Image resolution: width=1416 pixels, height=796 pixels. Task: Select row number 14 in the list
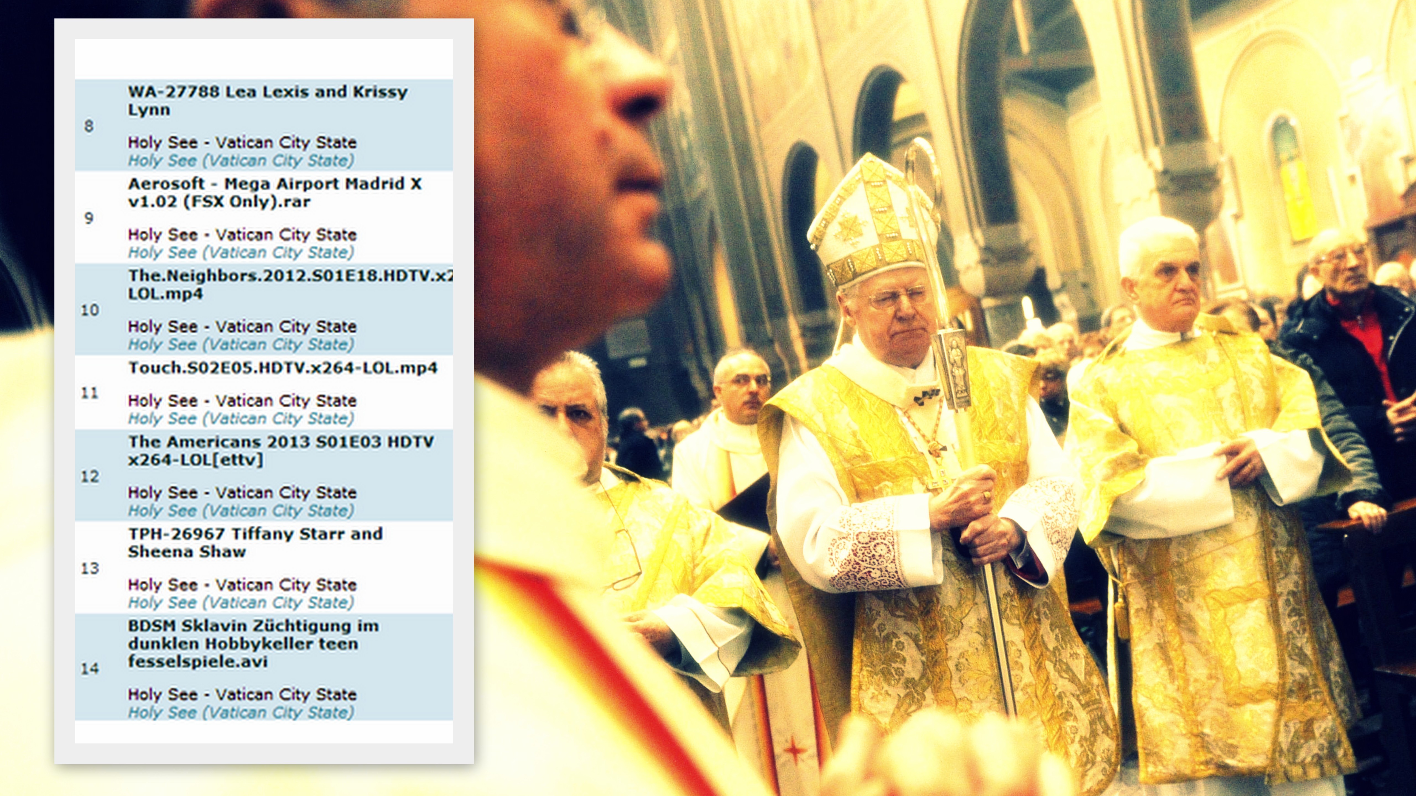point(90,669)
